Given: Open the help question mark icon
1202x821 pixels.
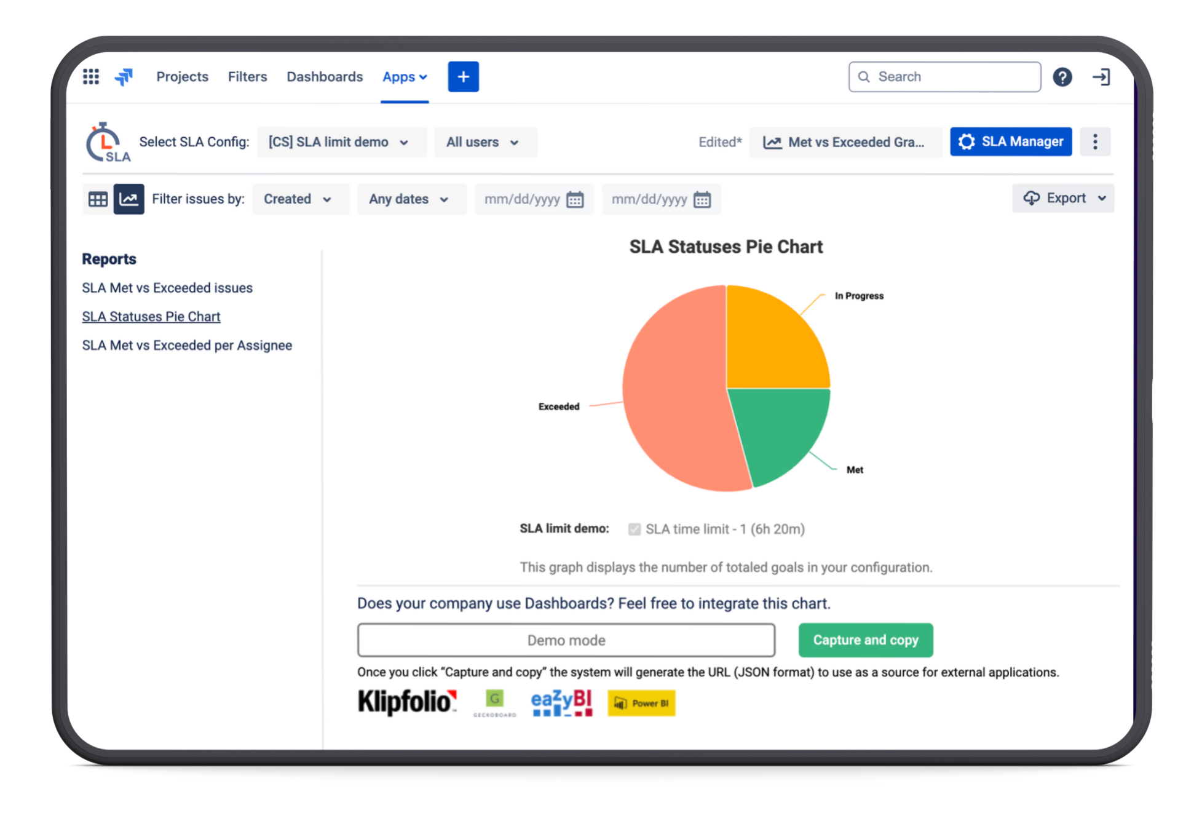Looking at the screenshot, I should [1062, 76].
